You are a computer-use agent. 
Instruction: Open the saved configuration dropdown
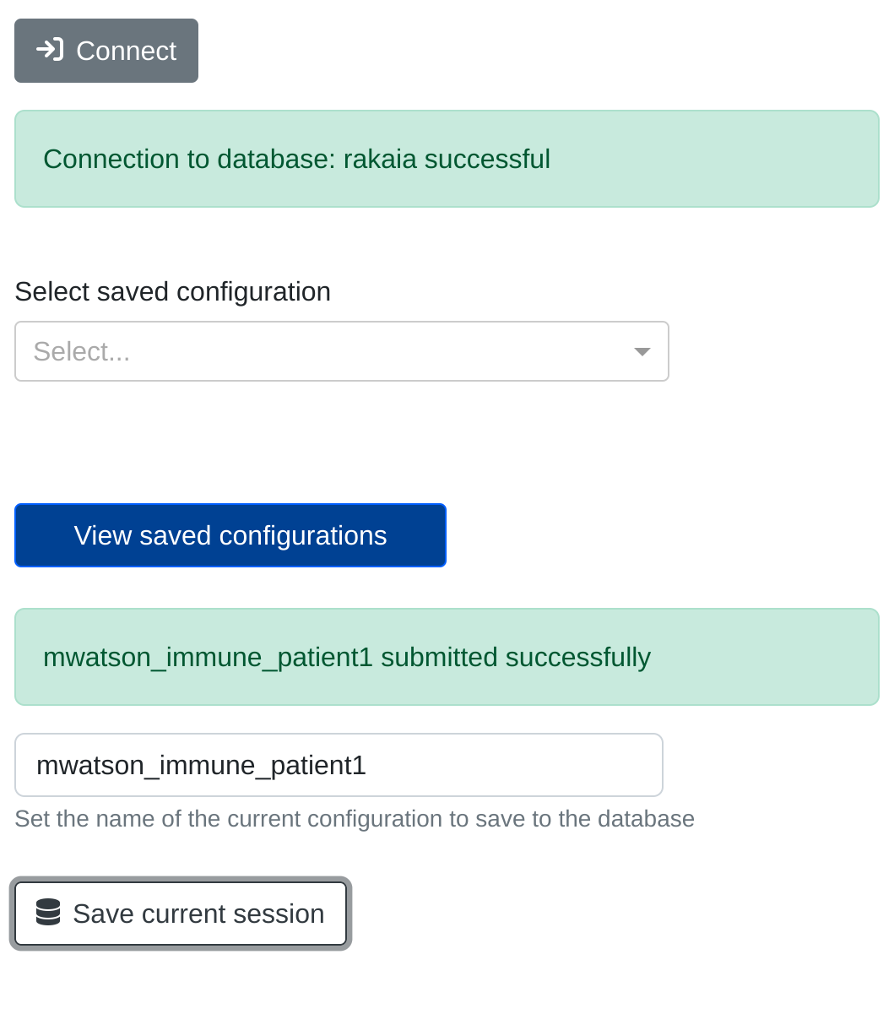(x=341, y=351)
